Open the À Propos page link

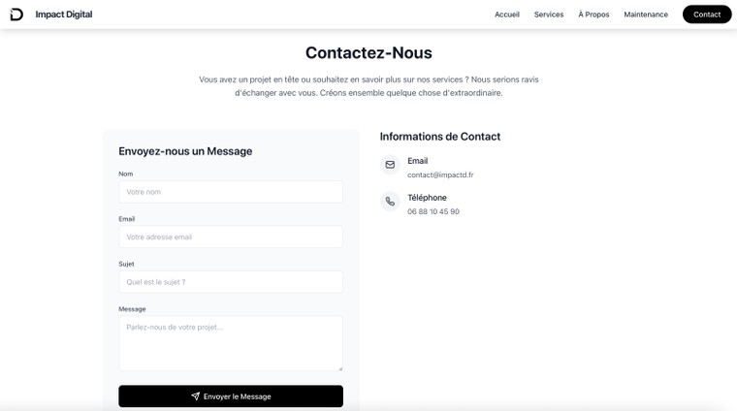coord(593,15)
